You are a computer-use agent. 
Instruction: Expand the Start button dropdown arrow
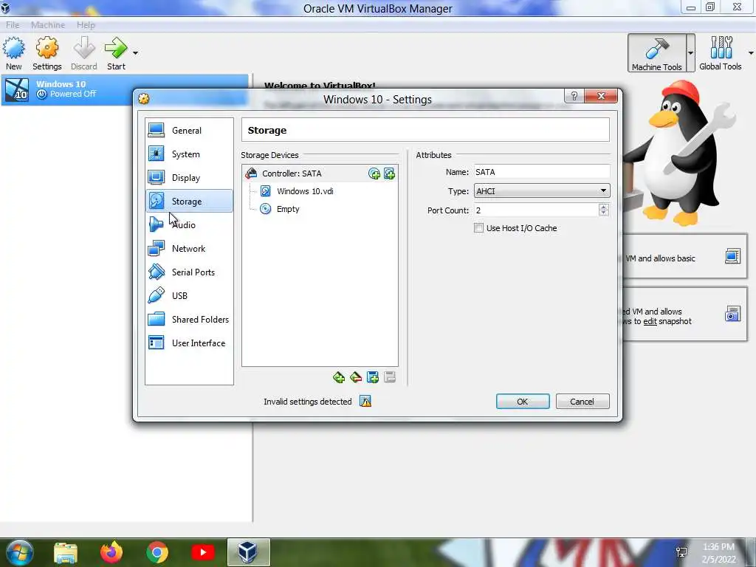[x=136, y=53]
